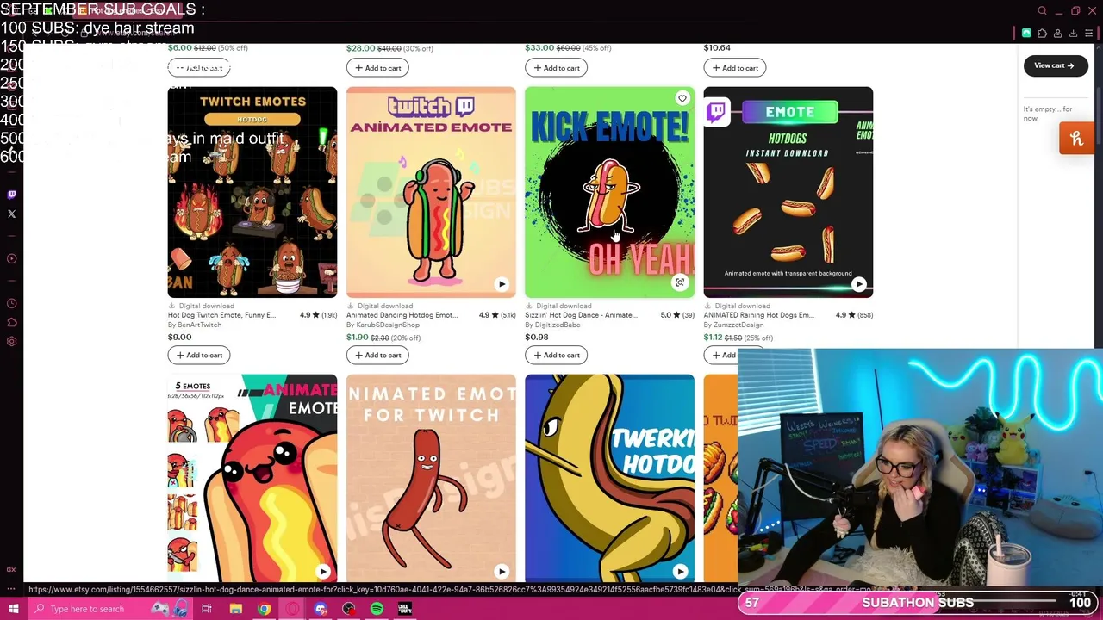Screen dimensions: 1103x620
Task: Open Windows Start menu
Action: (x=13, y=609)
